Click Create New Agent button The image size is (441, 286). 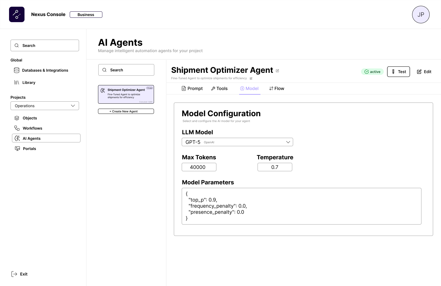[x=126, y=111]
